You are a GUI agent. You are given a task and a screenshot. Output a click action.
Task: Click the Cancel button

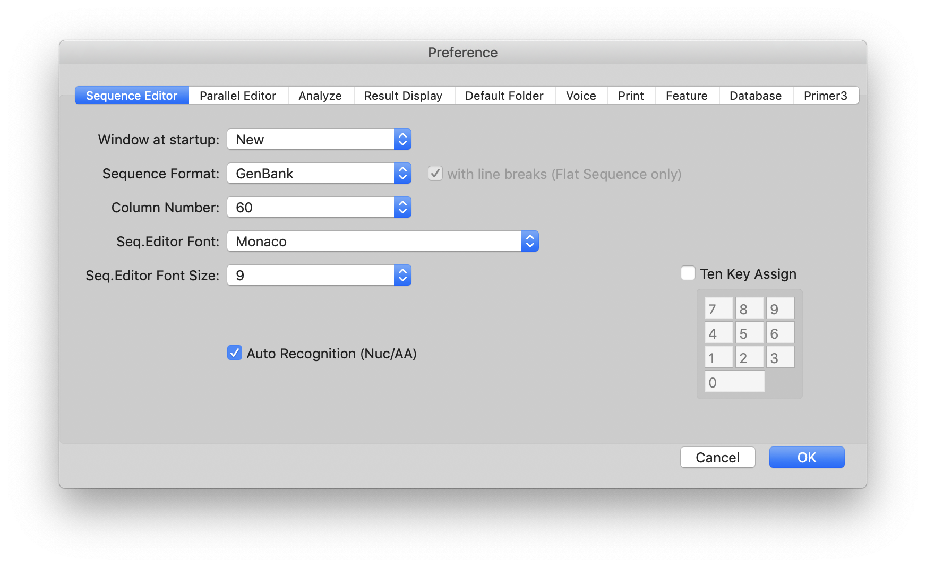[717, 457]
